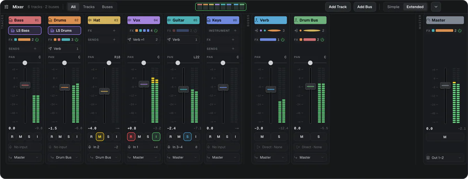Screen dimensions: 468x179
Task: Click the Vox track volume fader handle
Action: (144, 84)
